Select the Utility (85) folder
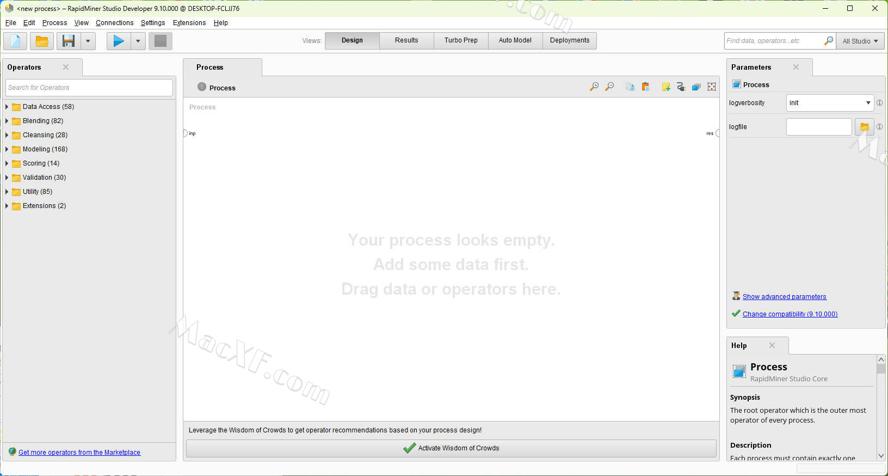The width and height of the screenshot is (888, 476). tap(38, 192)
